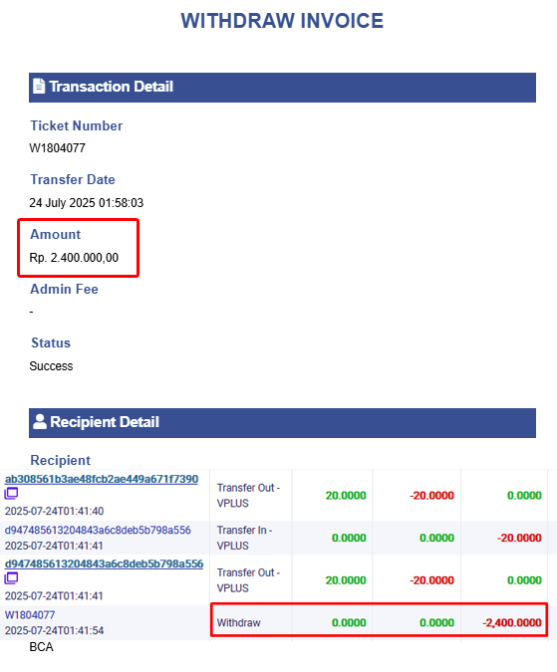Click the -2,400.0000 value cell
557x672 pixels.
pos(512,622)
